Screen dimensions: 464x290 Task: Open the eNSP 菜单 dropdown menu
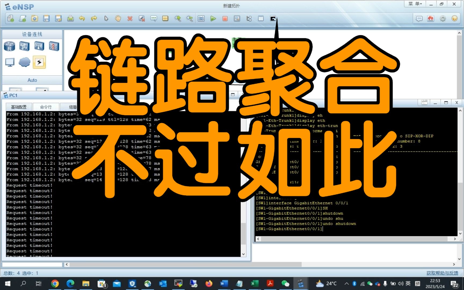[x=415, y=4]
